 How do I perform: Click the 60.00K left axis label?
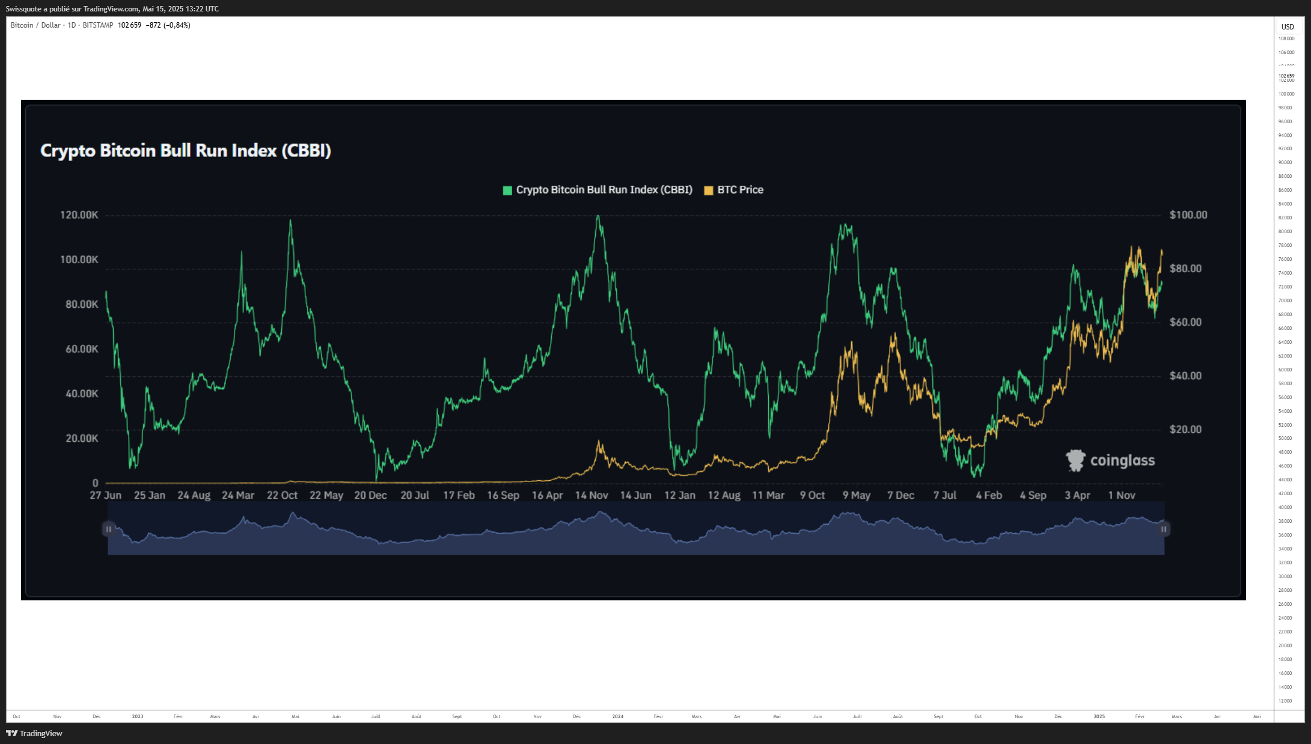[x=82, y=349]
